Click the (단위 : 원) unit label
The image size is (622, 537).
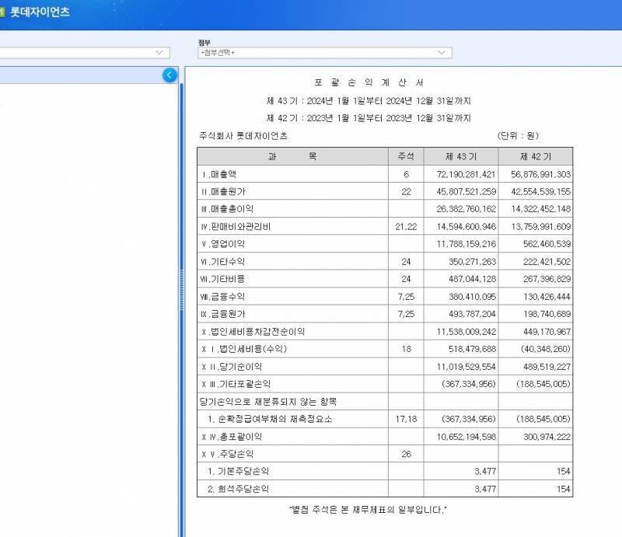point(518,136)
